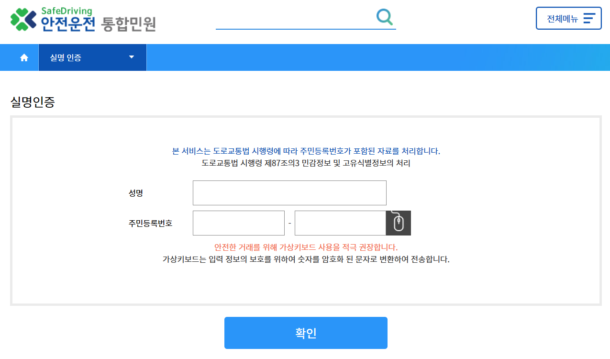Open the 실명 인증 navigation dropdown
This screenshot has height=359, width=610.
[92, 57]
